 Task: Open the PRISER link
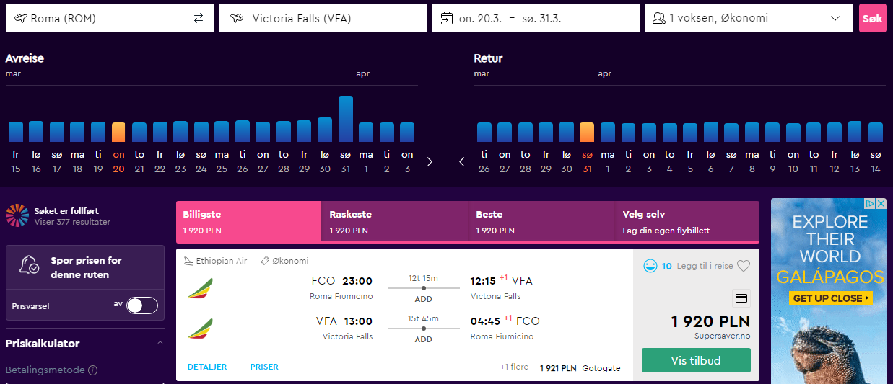click(264, 367)
